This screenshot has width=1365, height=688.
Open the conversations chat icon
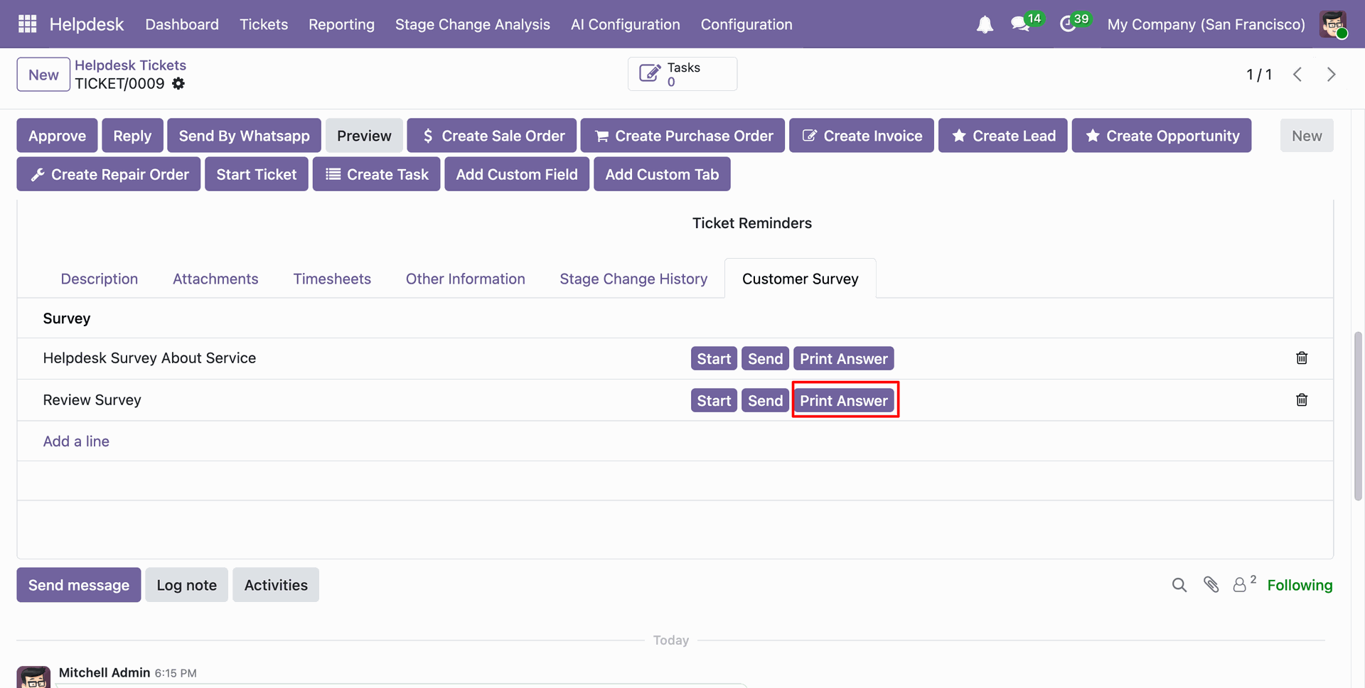coord(1021,24)
